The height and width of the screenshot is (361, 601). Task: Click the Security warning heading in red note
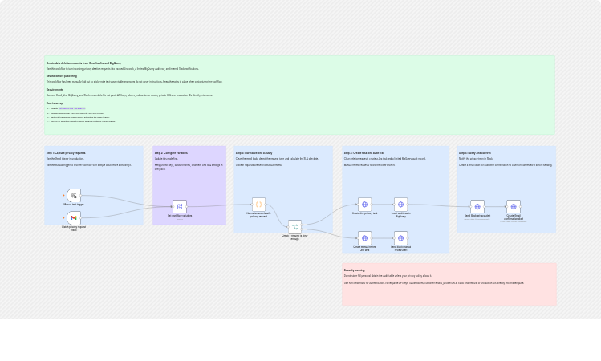pyautogui.click(x=354, y=270)
